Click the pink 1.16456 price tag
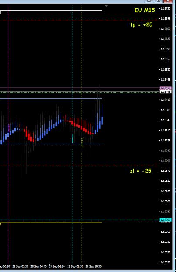 click(166, 88)
